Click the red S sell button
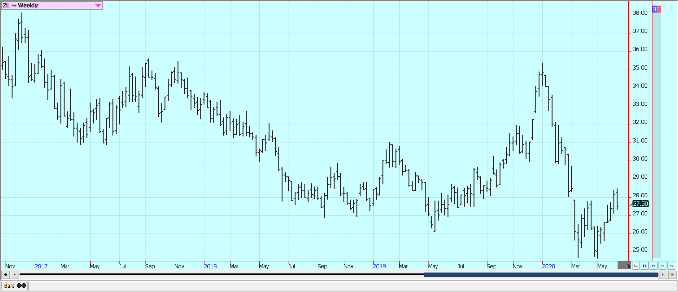The width and height of the screenshot is (678, 292). [659, 9]
